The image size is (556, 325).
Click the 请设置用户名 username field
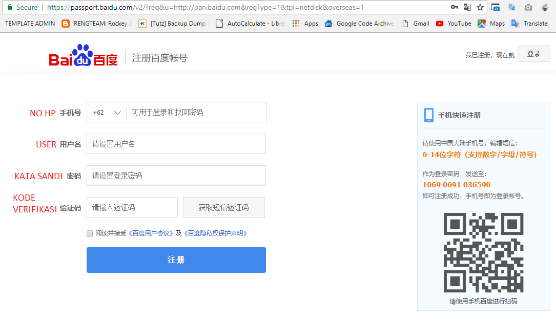176,144
